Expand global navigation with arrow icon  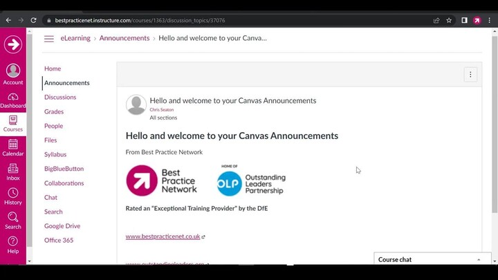(13, 44)
